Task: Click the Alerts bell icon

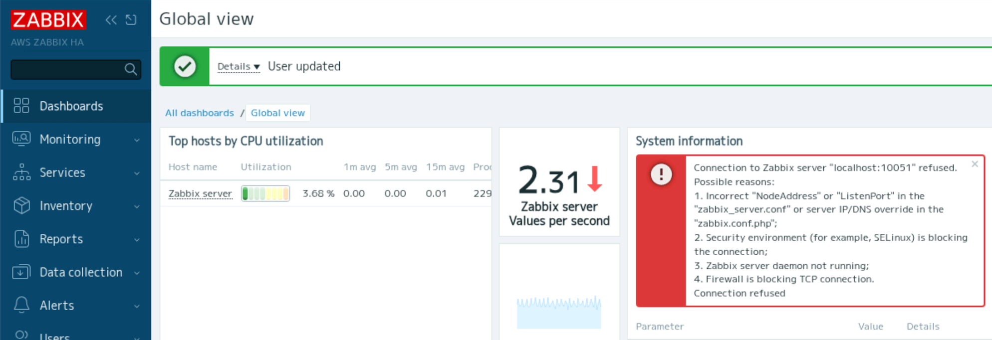Action: pos(21,305)
